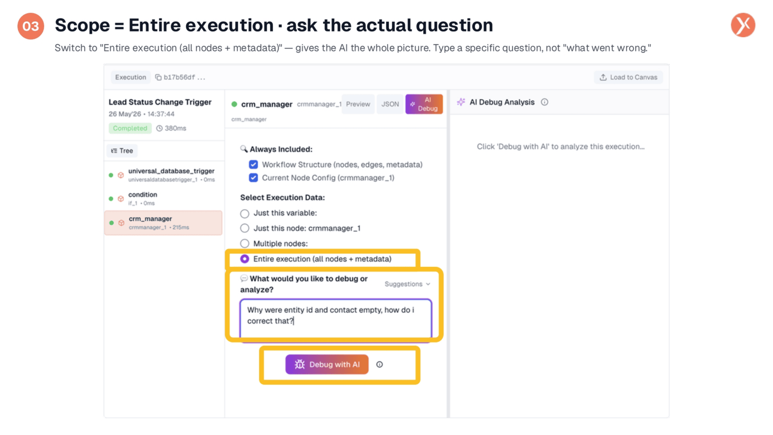Image resolution: width=773 pixels, height=435 pixels.
Task: Uncheck Workflow Structure checkbox
Action: pyautogui.click(x=253, y=164)
